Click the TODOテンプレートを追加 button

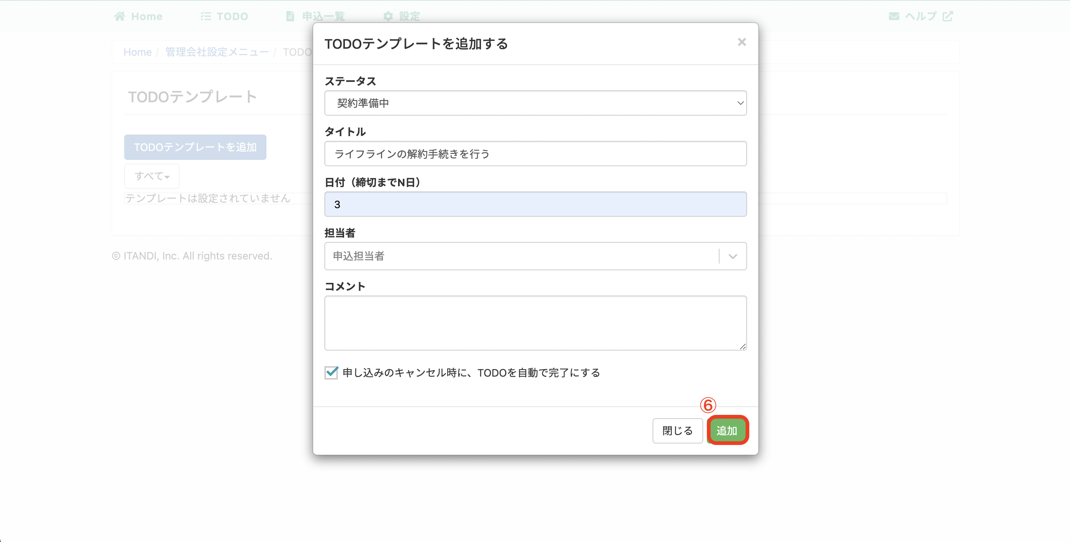pyautogui.click(x=195, y=147)
